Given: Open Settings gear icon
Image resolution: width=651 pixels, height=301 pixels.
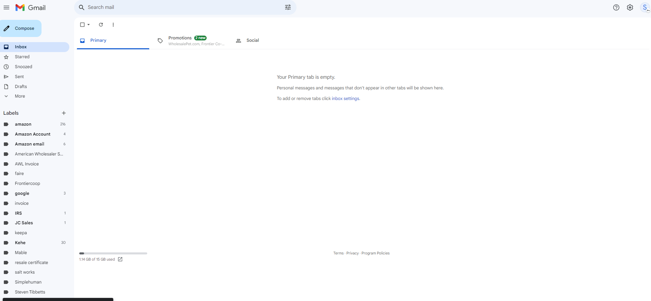Looking at the screenshot, I should point(630,8).
